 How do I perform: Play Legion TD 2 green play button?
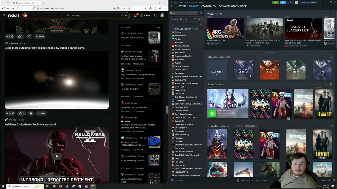[212, 113]
